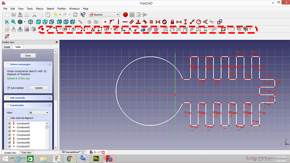Switch to the Spreadsheet document tab
The width and height of the screenshot is (290, 163).
click(x=73, y=152)
